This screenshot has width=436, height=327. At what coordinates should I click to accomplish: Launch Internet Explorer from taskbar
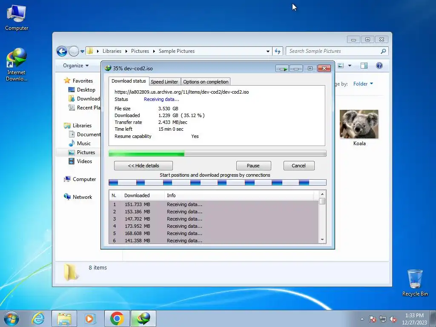tap(38, 318)
